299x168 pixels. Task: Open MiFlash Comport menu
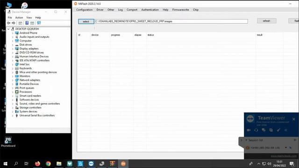coord(132,10)
